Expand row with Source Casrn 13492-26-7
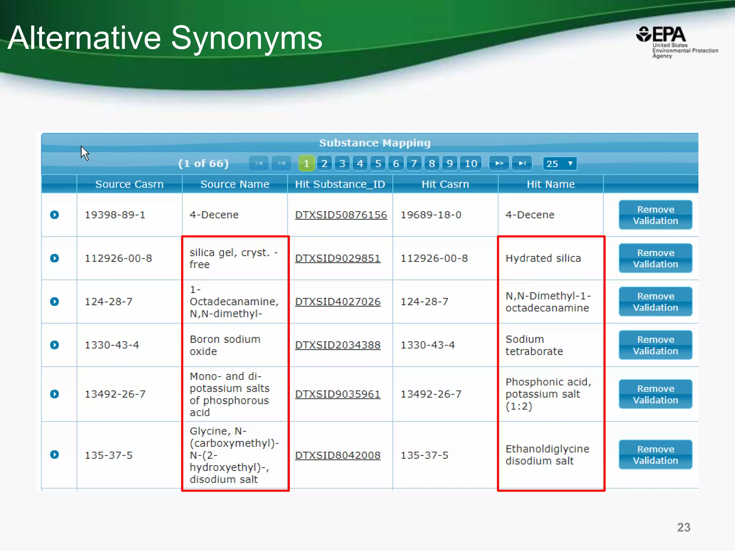Image resolution: width=735 pixels, height=551 pixels. (x=55, y=394)
